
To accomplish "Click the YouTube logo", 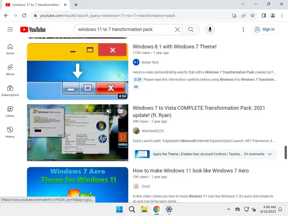I will [33, 30].
